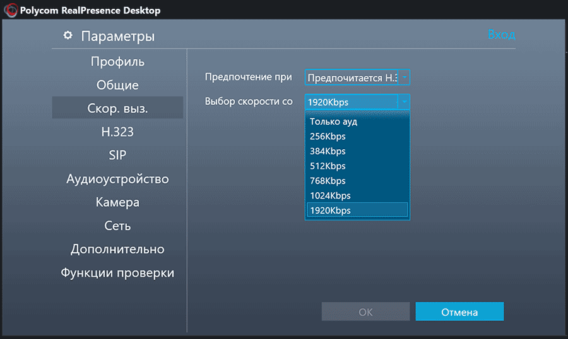This screenshot has width=568, height=339.
Task: Click the Предпочитается H.3 combo box
Action: (x=357, y=78)
